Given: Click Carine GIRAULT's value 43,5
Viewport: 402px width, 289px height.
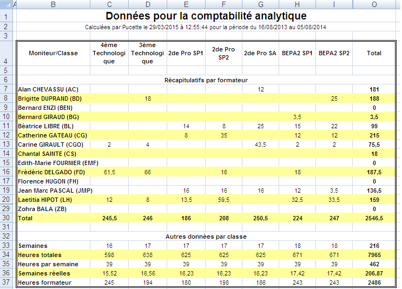Looking at the screenshot, I should pyautogui.click(x=260, y=144).
